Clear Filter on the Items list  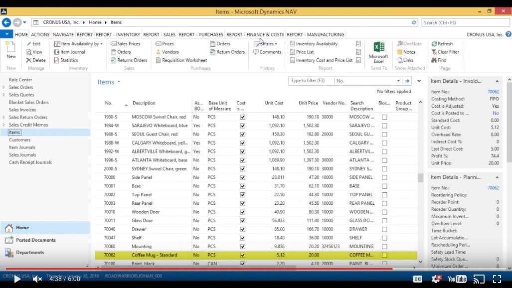click(445, 52)
